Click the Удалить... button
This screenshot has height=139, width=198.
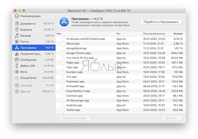(172, 118)
